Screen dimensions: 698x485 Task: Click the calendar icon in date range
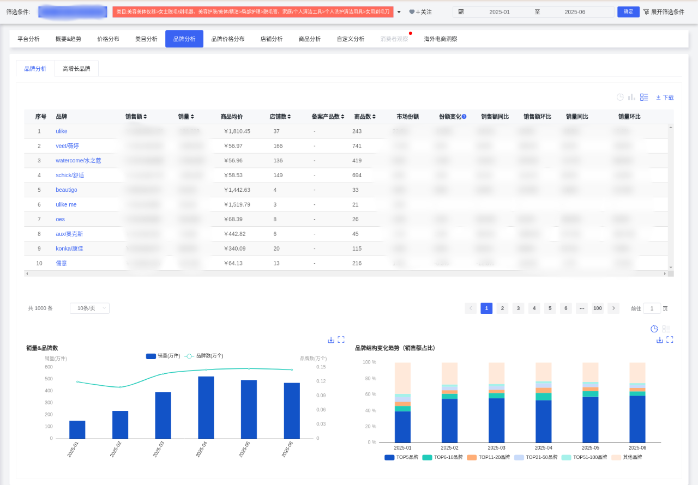(461, 12)
